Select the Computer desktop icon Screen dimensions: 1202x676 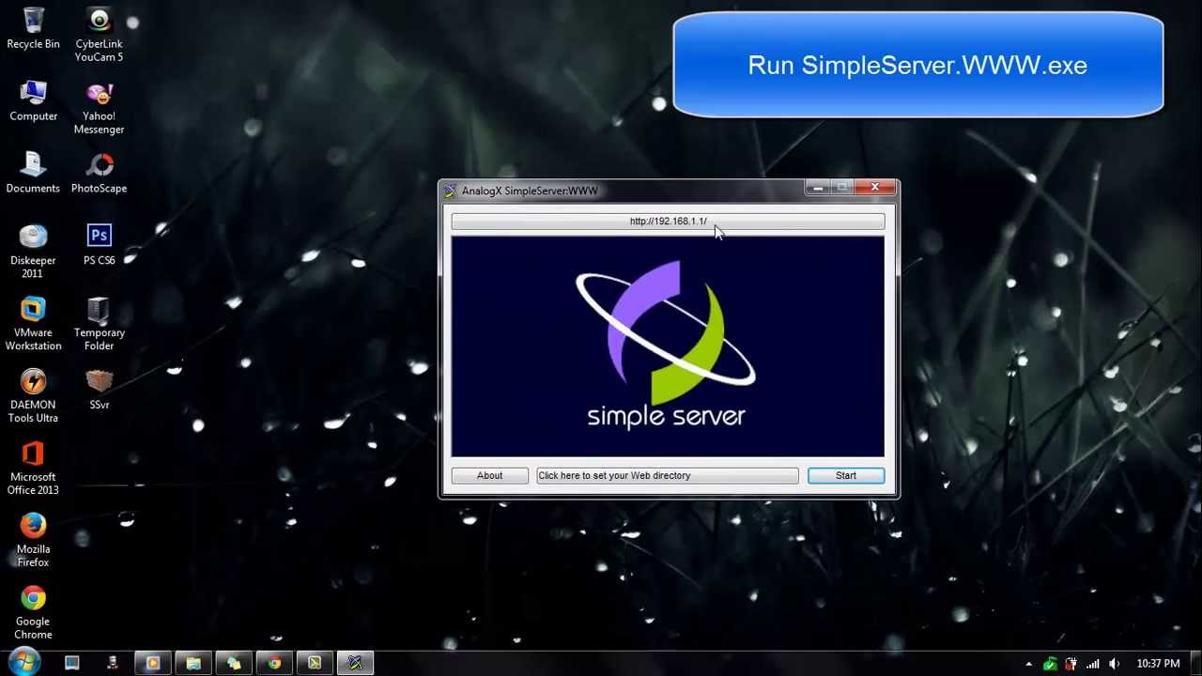33,100
